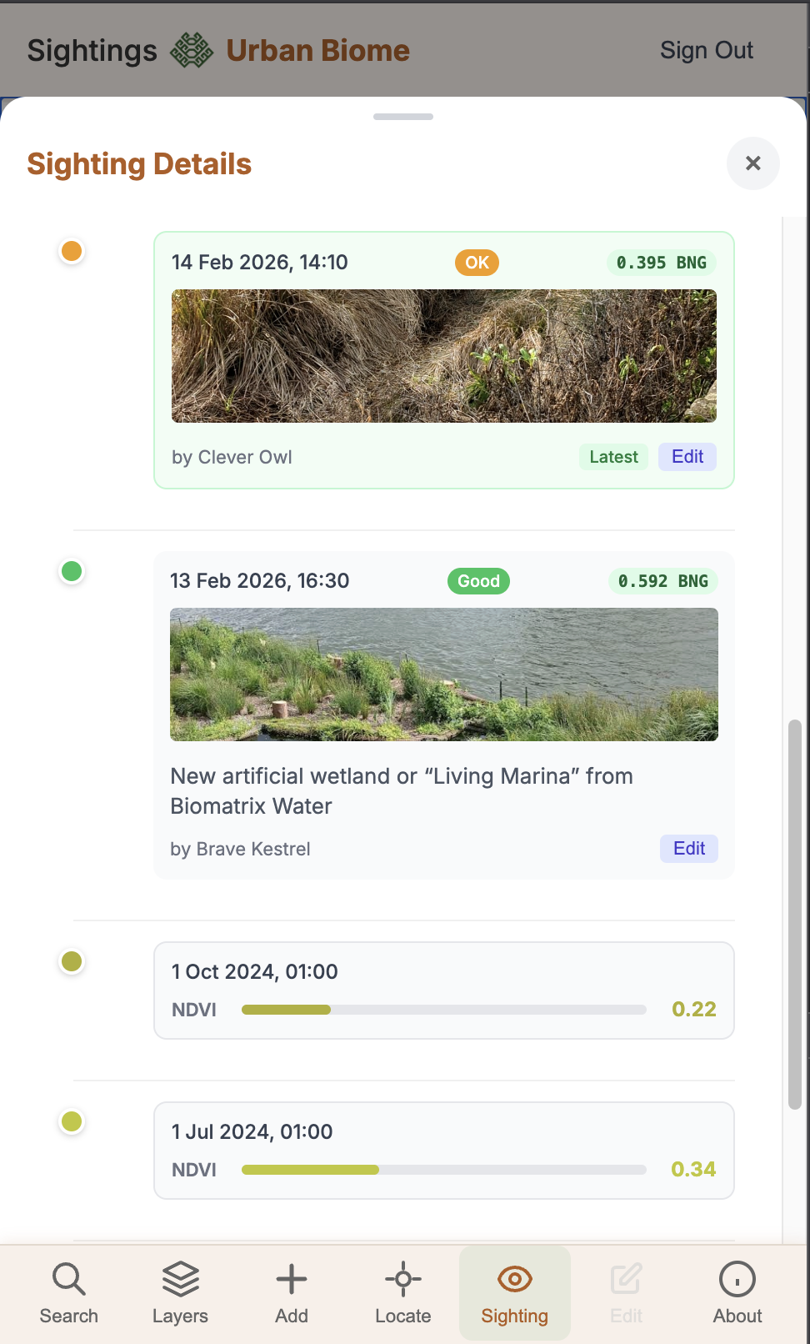Select the 1 Jul 2024 timeline marker
This screenshot has width=810, height=1344.
[x=72, y=1121]
